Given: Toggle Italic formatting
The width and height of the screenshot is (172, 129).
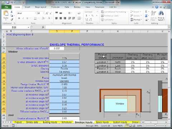Looking at the screenshot, I should (23, 18).
